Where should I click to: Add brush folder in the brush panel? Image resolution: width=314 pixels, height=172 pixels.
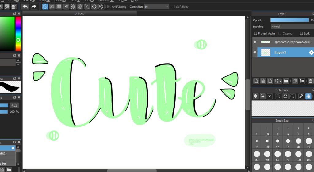click(x=9, y=170)
